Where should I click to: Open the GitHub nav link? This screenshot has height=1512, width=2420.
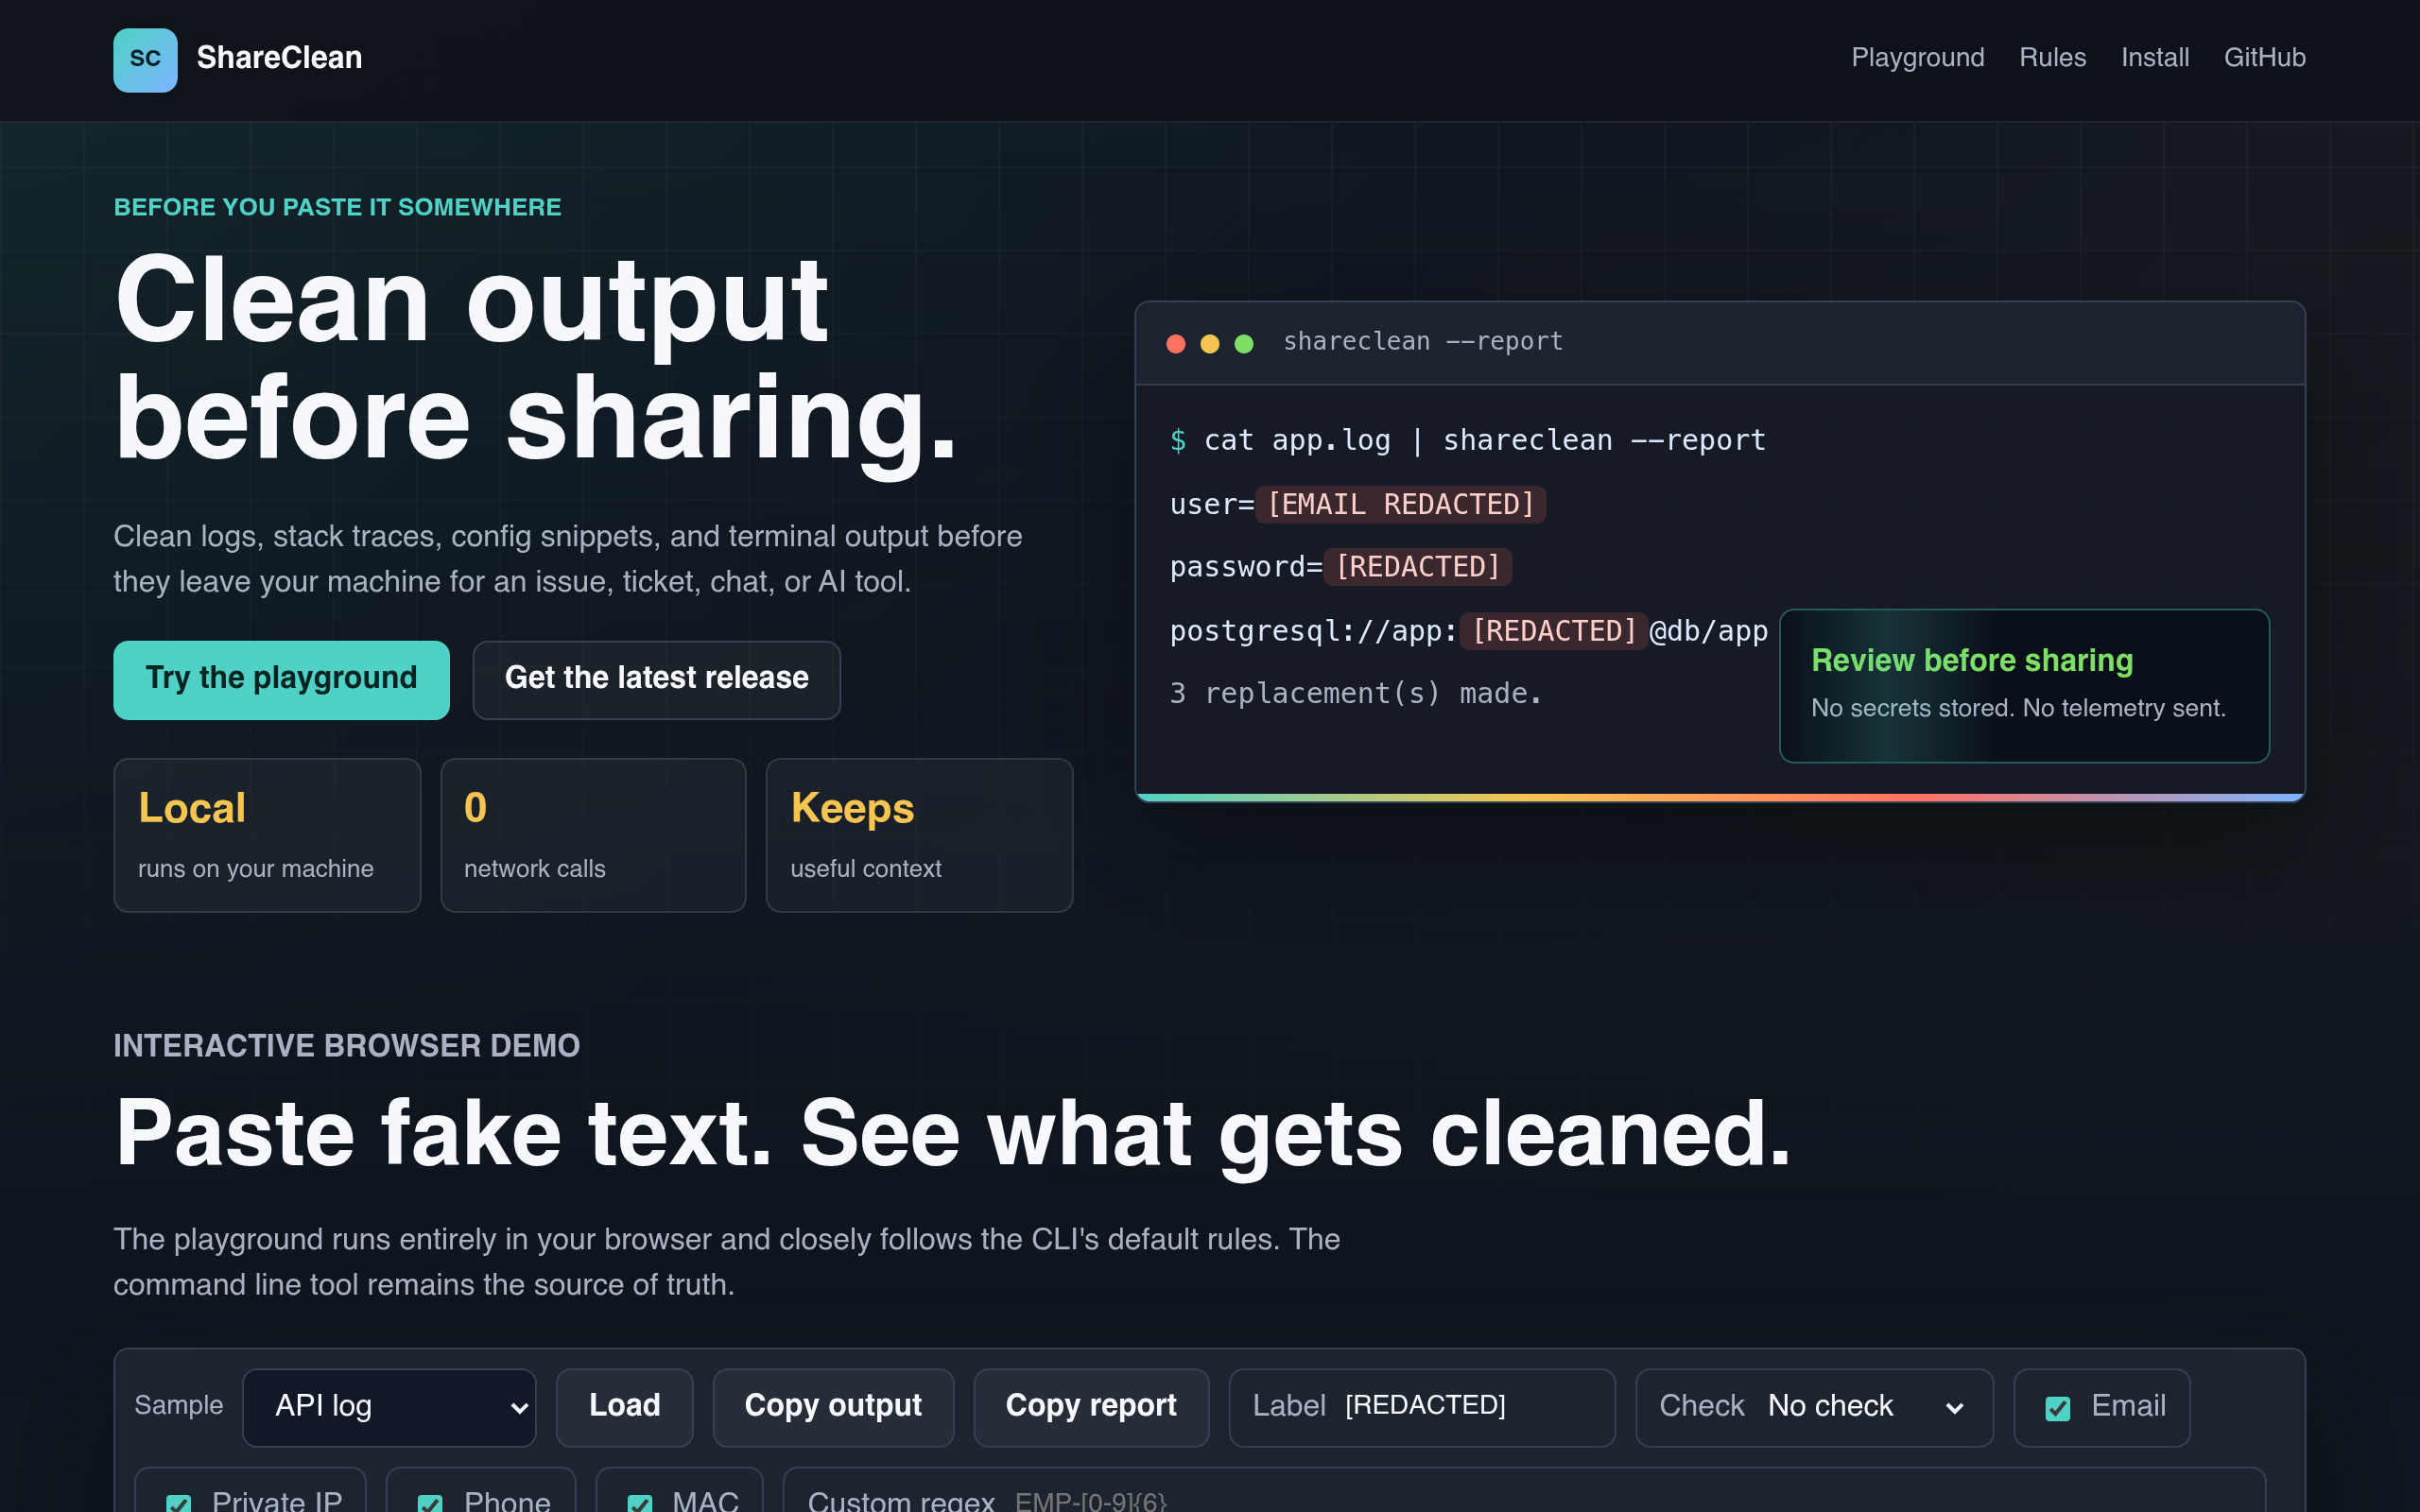pyautogui.click(x=2264, y=58)
